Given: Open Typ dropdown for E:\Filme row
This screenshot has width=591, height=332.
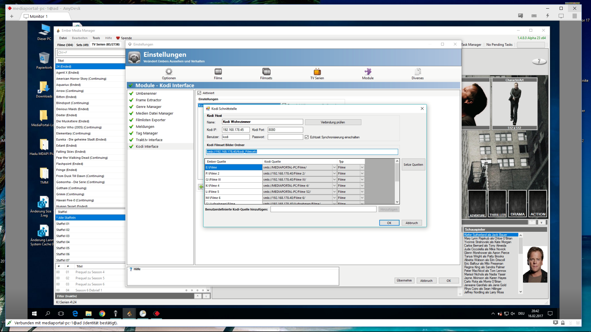Looking at the screenshot, I should pos(362,168).
